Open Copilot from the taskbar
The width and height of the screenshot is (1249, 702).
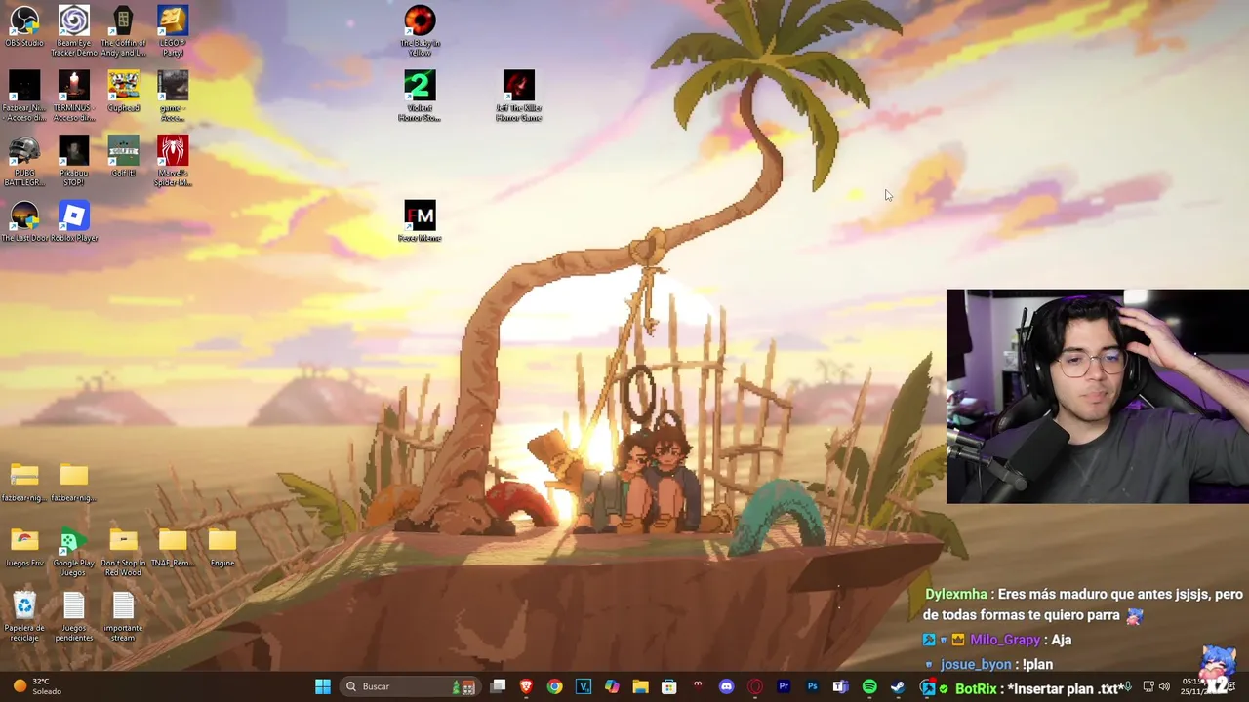pos(612,686)
